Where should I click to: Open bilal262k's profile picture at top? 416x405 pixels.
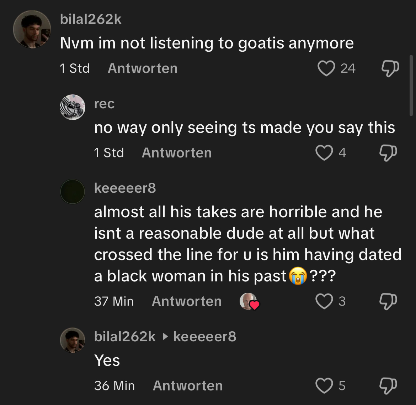coord(32,29)
